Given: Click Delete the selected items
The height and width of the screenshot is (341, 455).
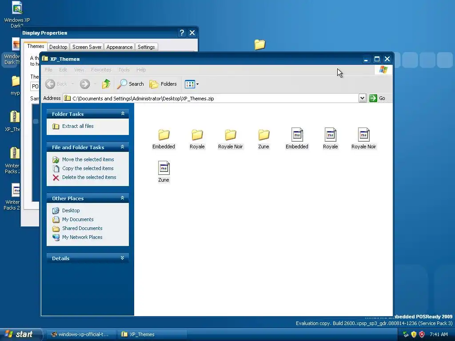Looking at the screenshot, I should coord(89,177).
